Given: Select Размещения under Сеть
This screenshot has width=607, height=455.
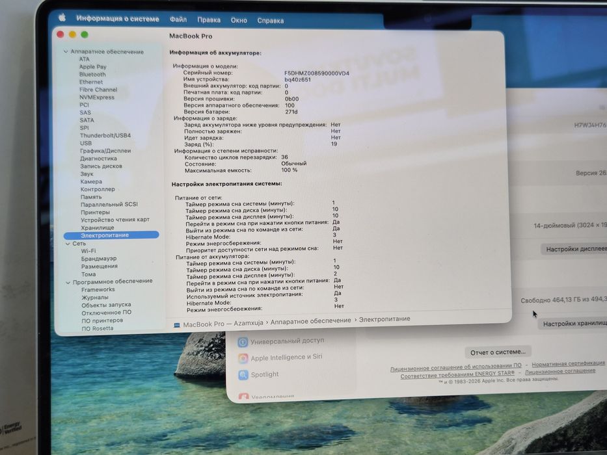Looking at the screenshot, I should (x=99, y=266).
